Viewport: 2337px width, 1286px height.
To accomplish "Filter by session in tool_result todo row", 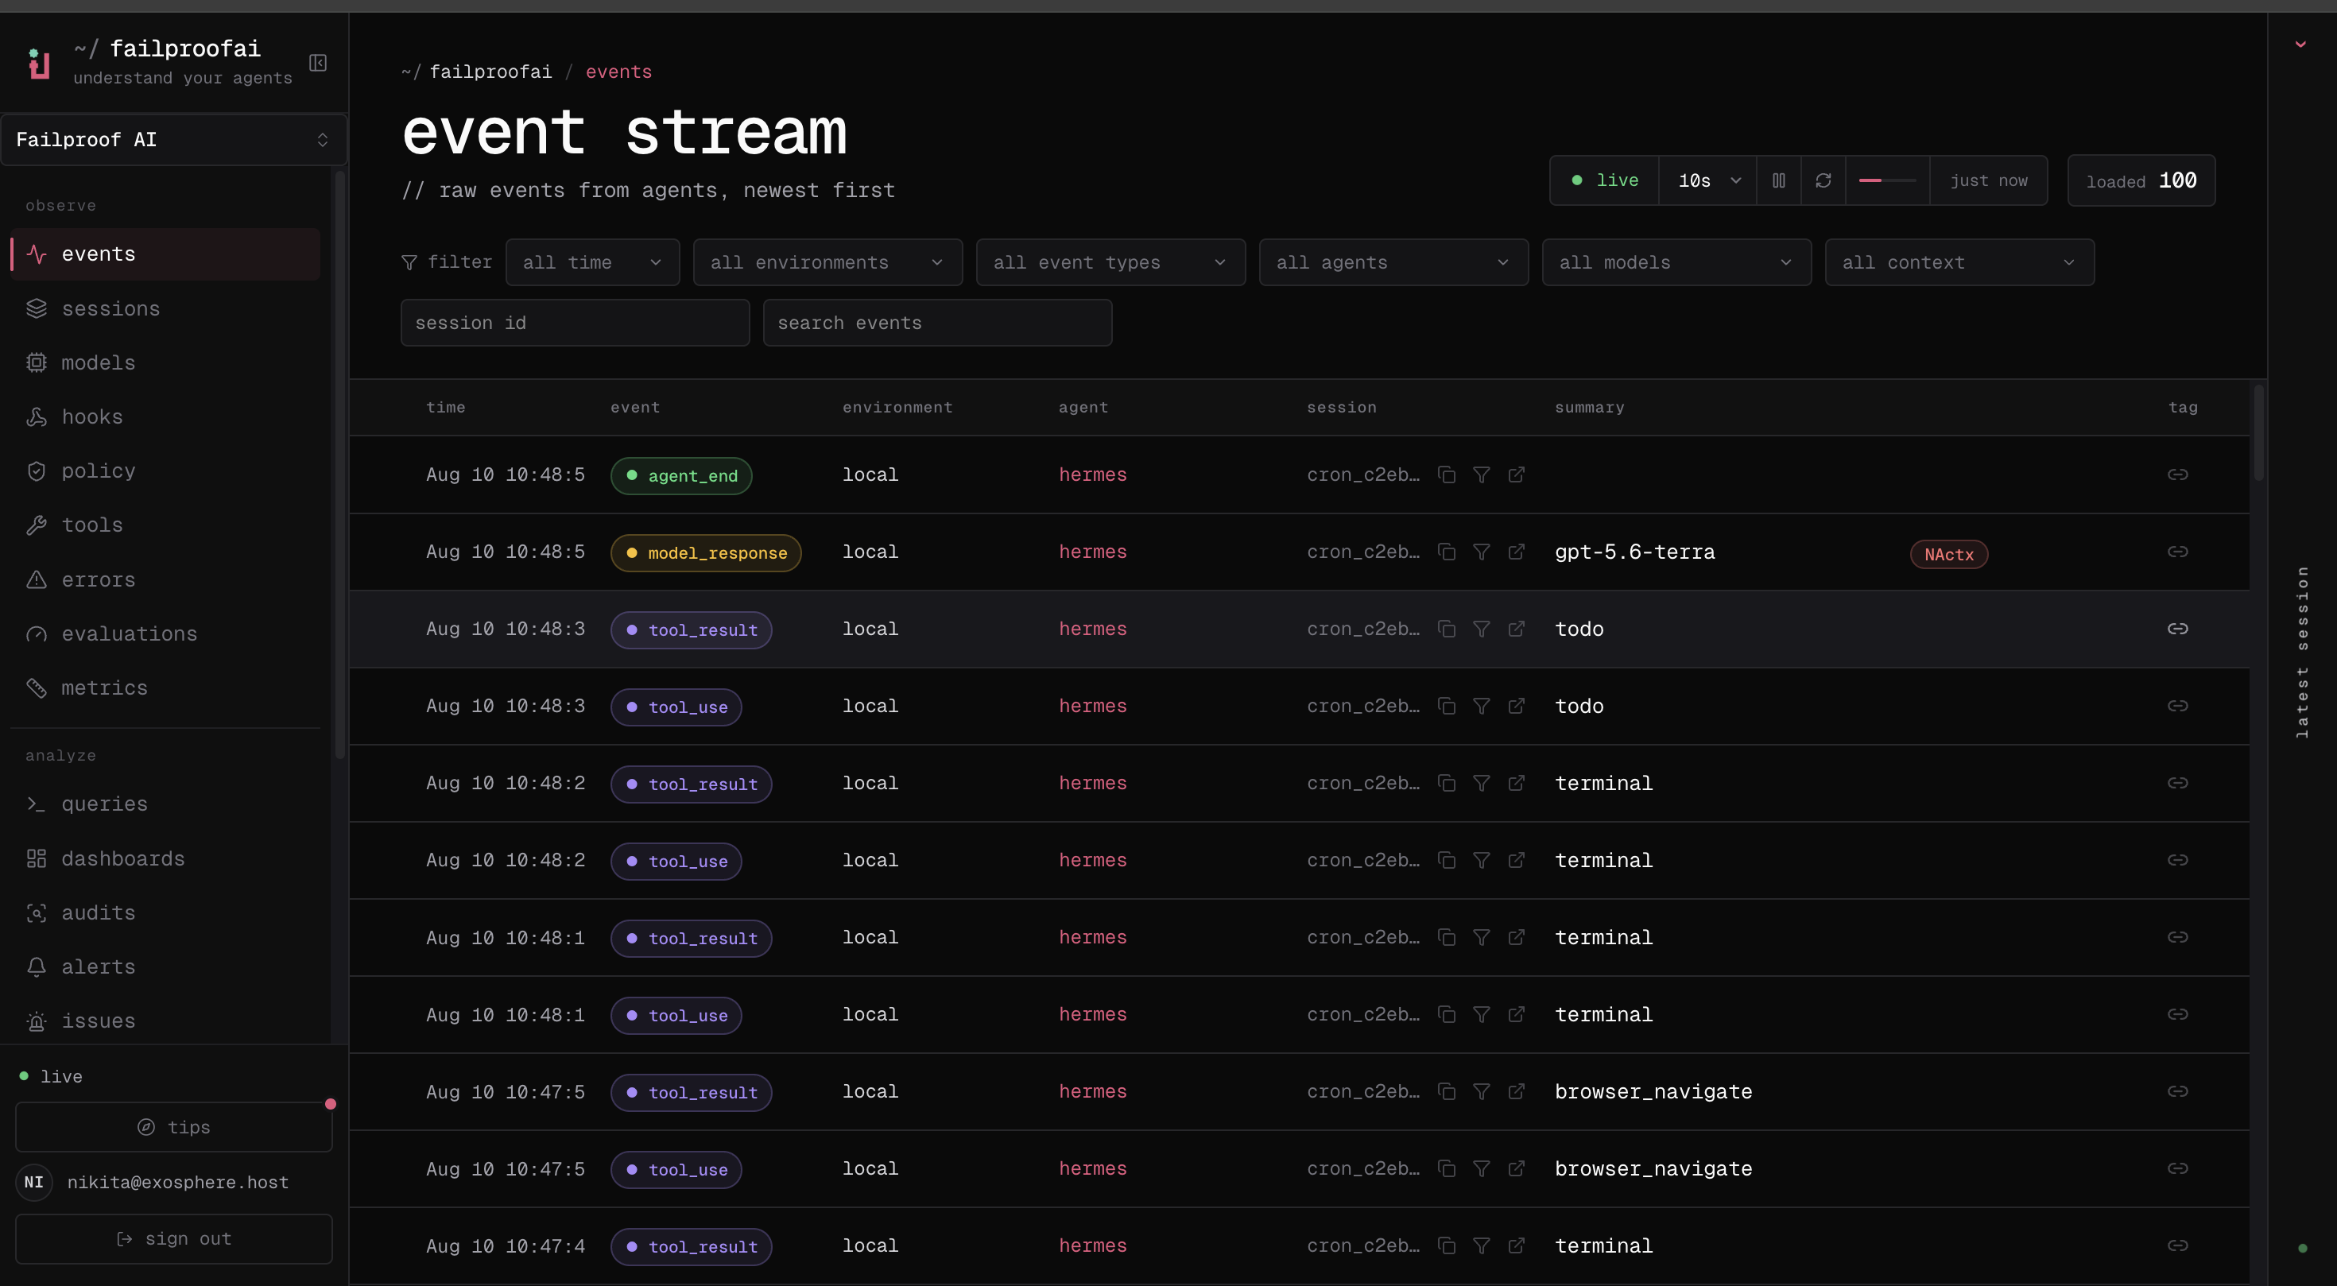I will (1482, 629).
